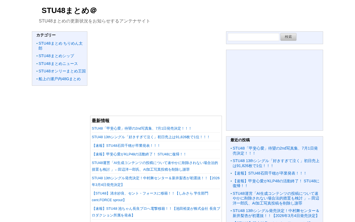Click the 検索 search button
This screenshot has width=355, height=222.
(288, 37)
